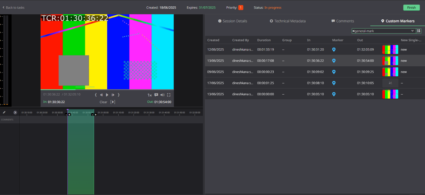425x195 pixels.
Task: Open the 1x playback speed selector
Action: 150,95
